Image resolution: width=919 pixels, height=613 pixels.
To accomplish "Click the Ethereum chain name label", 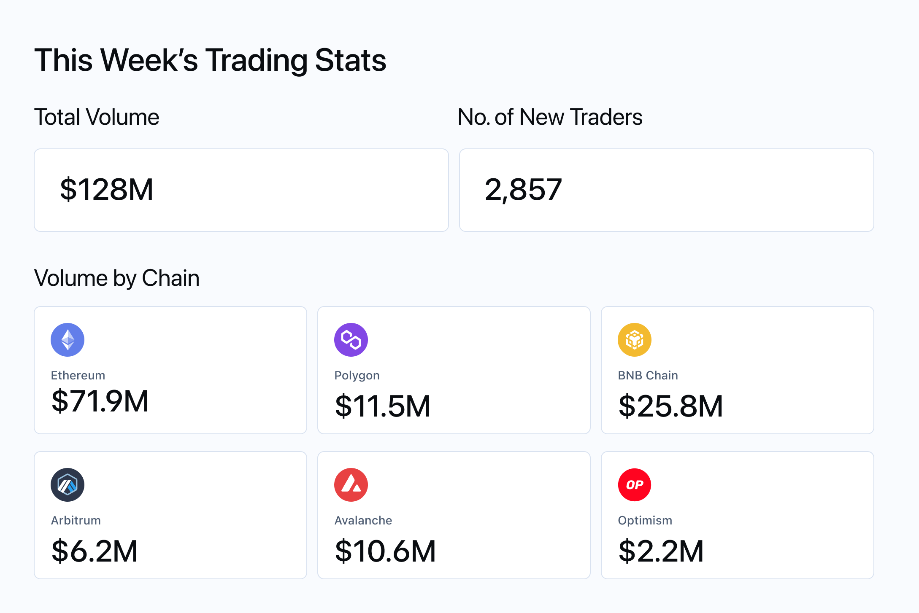I will click(x=78, y=375).
